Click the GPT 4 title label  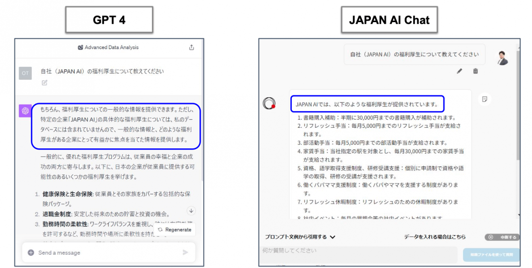(109, 19)
